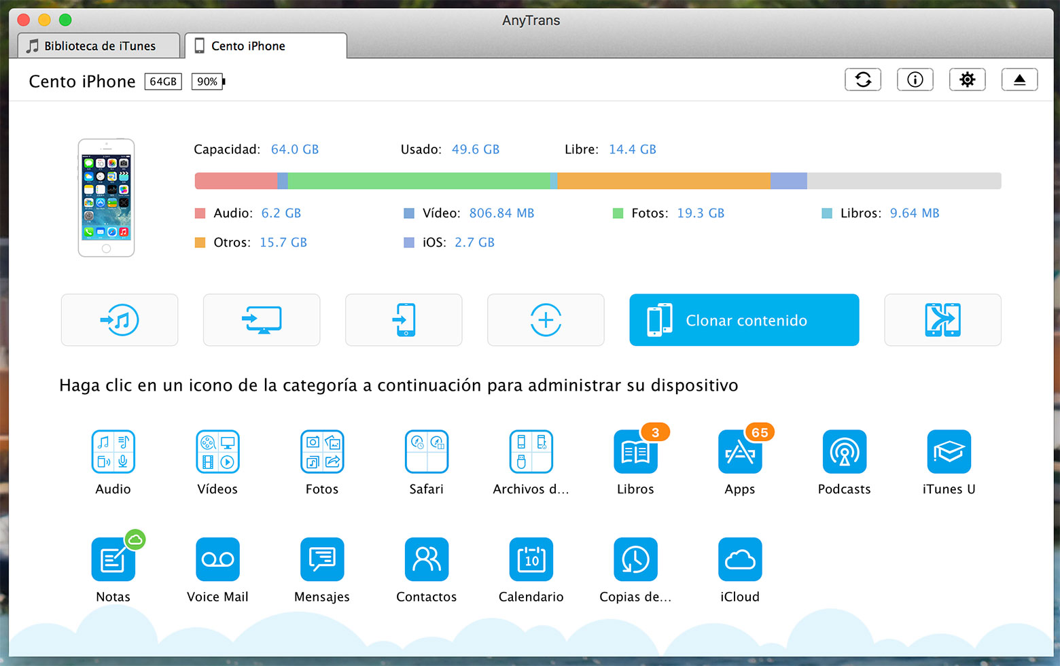This screenshot has width=1060, height=666.
Task: Click the green iCloud badge on Notas
Action: click(136, 540)
